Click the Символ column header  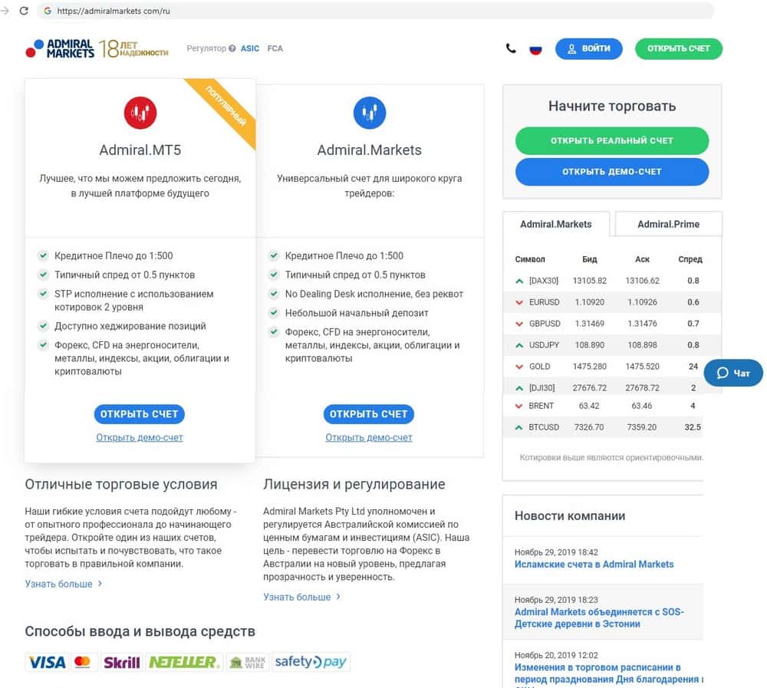[530, 259]
